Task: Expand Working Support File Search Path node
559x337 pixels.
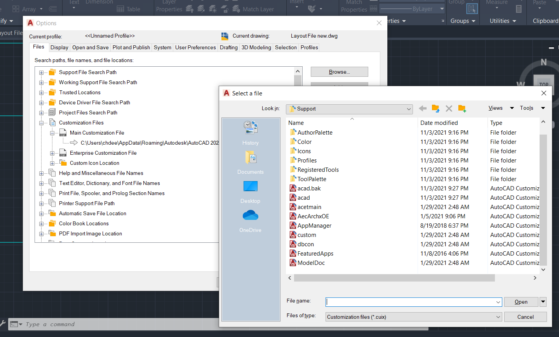Action: pyautogui.click(x=41, y=83)
